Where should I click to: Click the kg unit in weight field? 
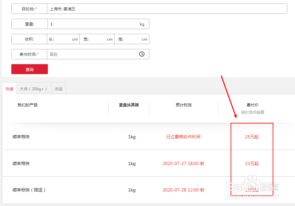point(142,24)
